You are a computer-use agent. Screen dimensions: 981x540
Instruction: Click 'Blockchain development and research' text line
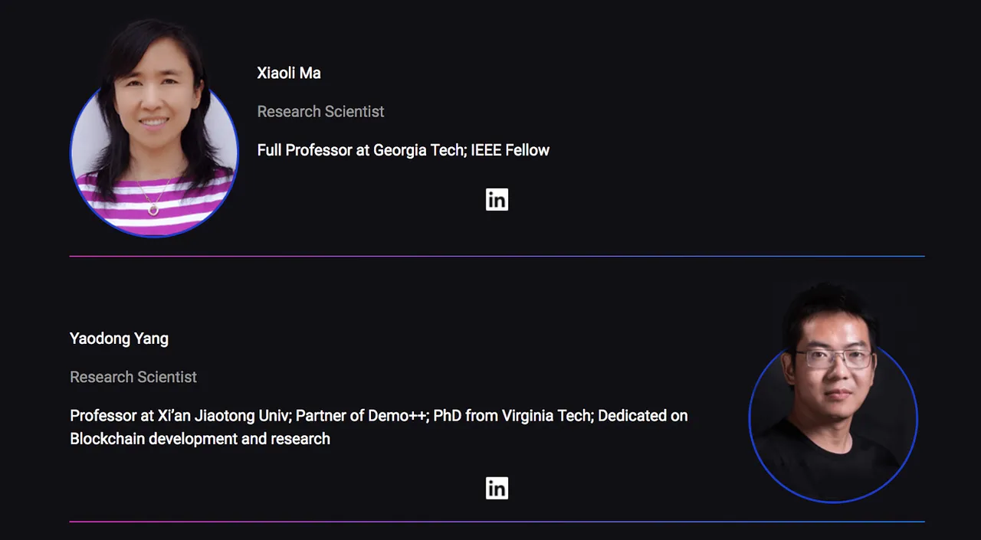pos(200,439)
